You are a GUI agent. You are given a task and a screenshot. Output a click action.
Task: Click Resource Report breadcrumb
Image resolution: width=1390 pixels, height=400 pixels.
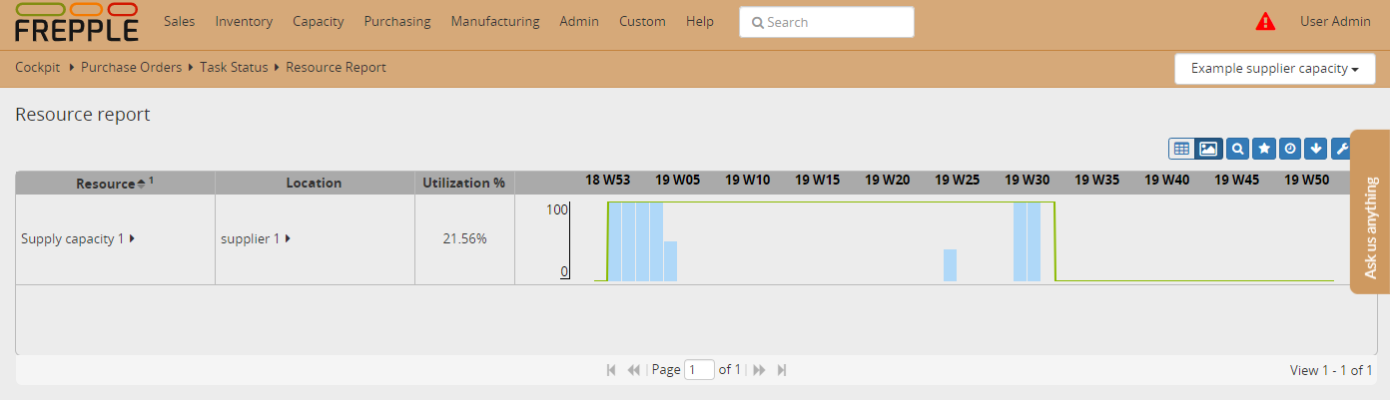point(336,67)
